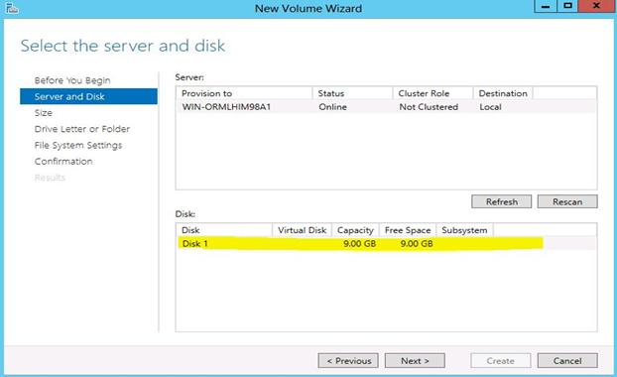617x377 pixels.
Task: Click the Local destination cell
Action: coord(490,107)
